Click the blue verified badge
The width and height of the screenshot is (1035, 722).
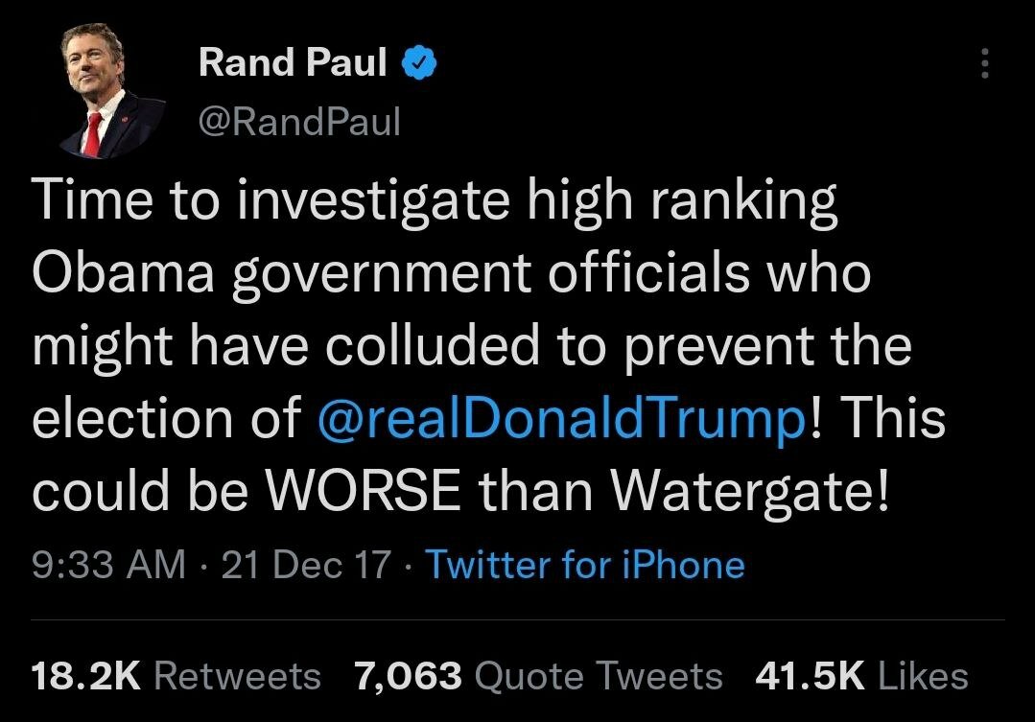(x=420, y=63)
